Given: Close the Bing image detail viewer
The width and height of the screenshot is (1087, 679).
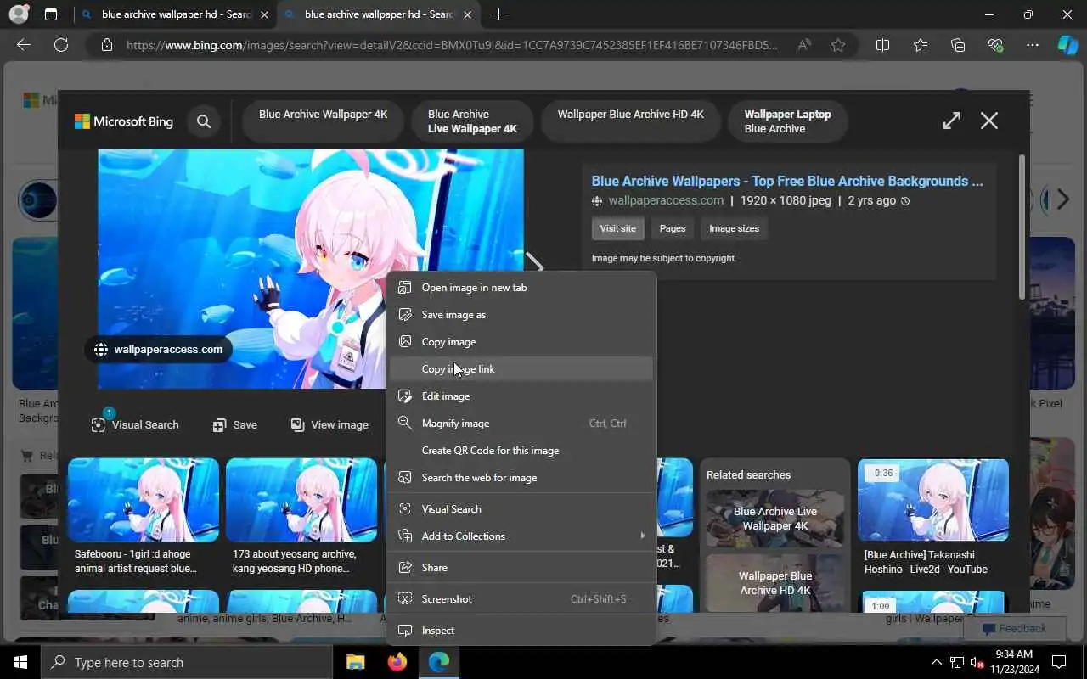Looking at the screenshot, I should point(989,121).
